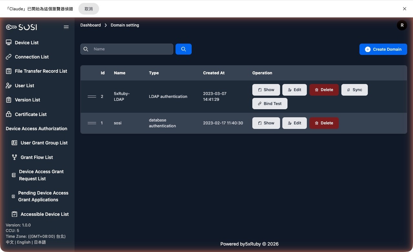Switch the interface language to English
413x252 pixels.
pyautogui.click(x=24, y=242)
